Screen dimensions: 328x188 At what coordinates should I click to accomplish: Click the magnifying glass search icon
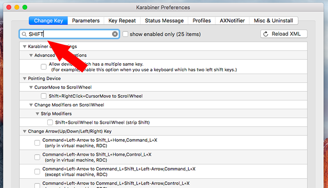tap(24, 34)
